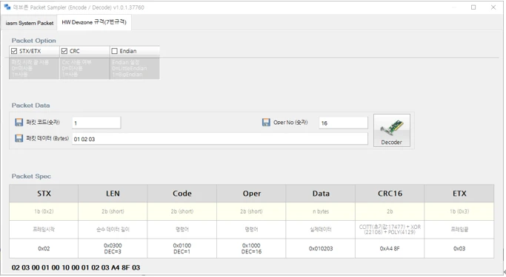Image resolution: width=506 pixels, height=277 pixels.
Task: Click the Code column header
Action: click(182, 194)
